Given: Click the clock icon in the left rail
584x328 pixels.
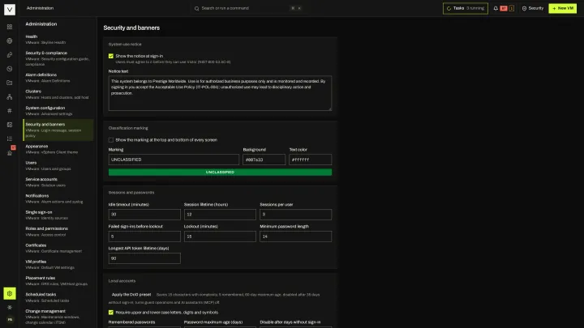Looking at the screenshot, I should [10, 69].
